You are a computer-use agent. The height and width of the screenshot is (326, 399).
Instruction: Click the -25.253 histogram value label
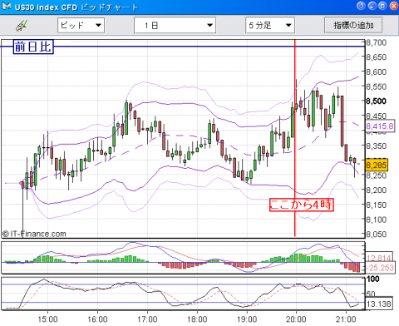(x=380, y=268)
